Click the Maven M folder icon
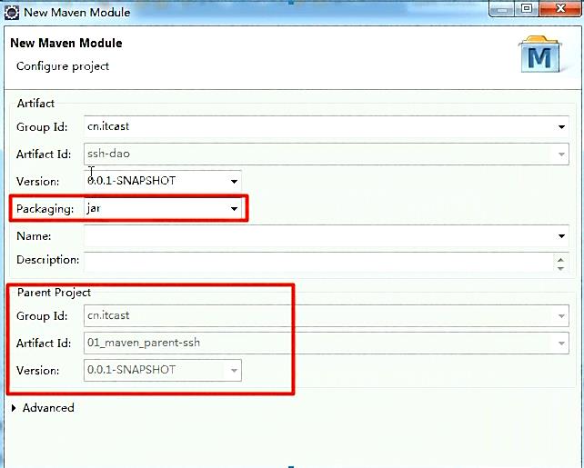Screen dimensions: 584x468 click(x=540, y=55)
